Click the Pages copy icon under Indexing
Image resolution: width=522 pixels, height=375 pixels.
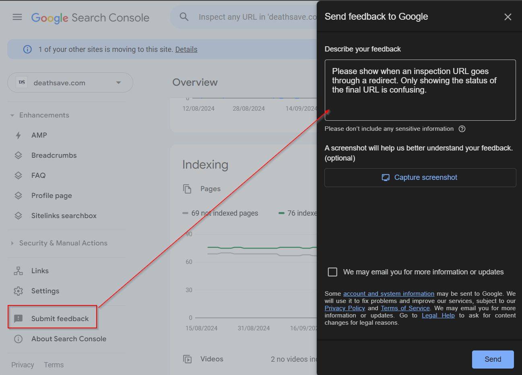tap(187, 189)
